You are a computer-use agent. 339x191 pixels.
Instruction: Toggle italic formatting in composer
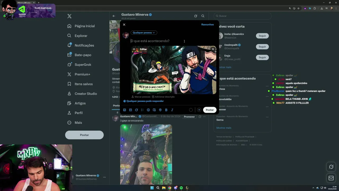click(x=172, y=110)
